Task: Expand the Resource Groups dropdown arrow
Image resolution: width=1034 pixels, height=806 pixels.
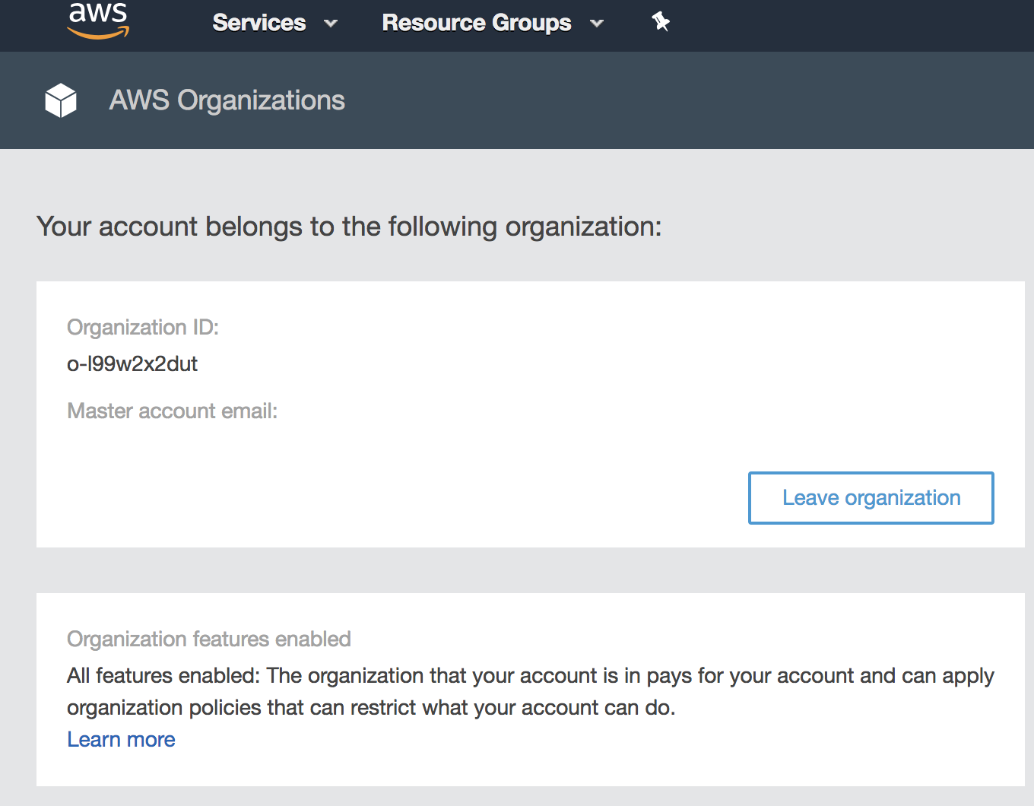Action: (597, 24)
